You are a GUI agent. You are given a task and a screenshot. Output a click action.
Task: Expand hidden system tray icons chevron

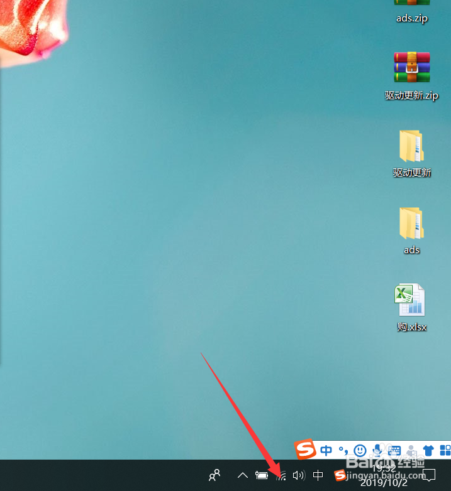pos(242,475)
